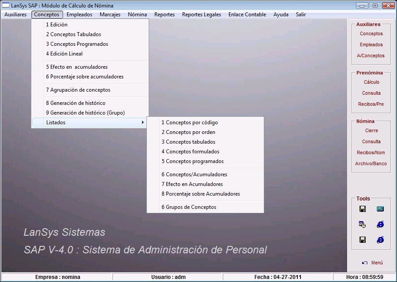The height and width of the screenshot is (282, 397).
Task: Open the Nómina menu in the menu bar
Action: tap(137, 15)
